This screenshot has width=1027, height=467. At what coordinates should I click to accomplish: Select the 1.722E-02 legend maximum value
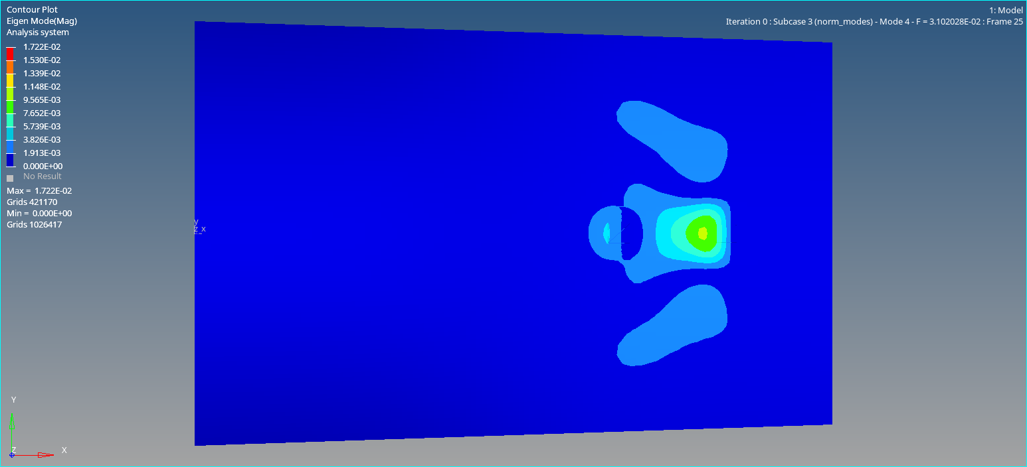point(42,47)
